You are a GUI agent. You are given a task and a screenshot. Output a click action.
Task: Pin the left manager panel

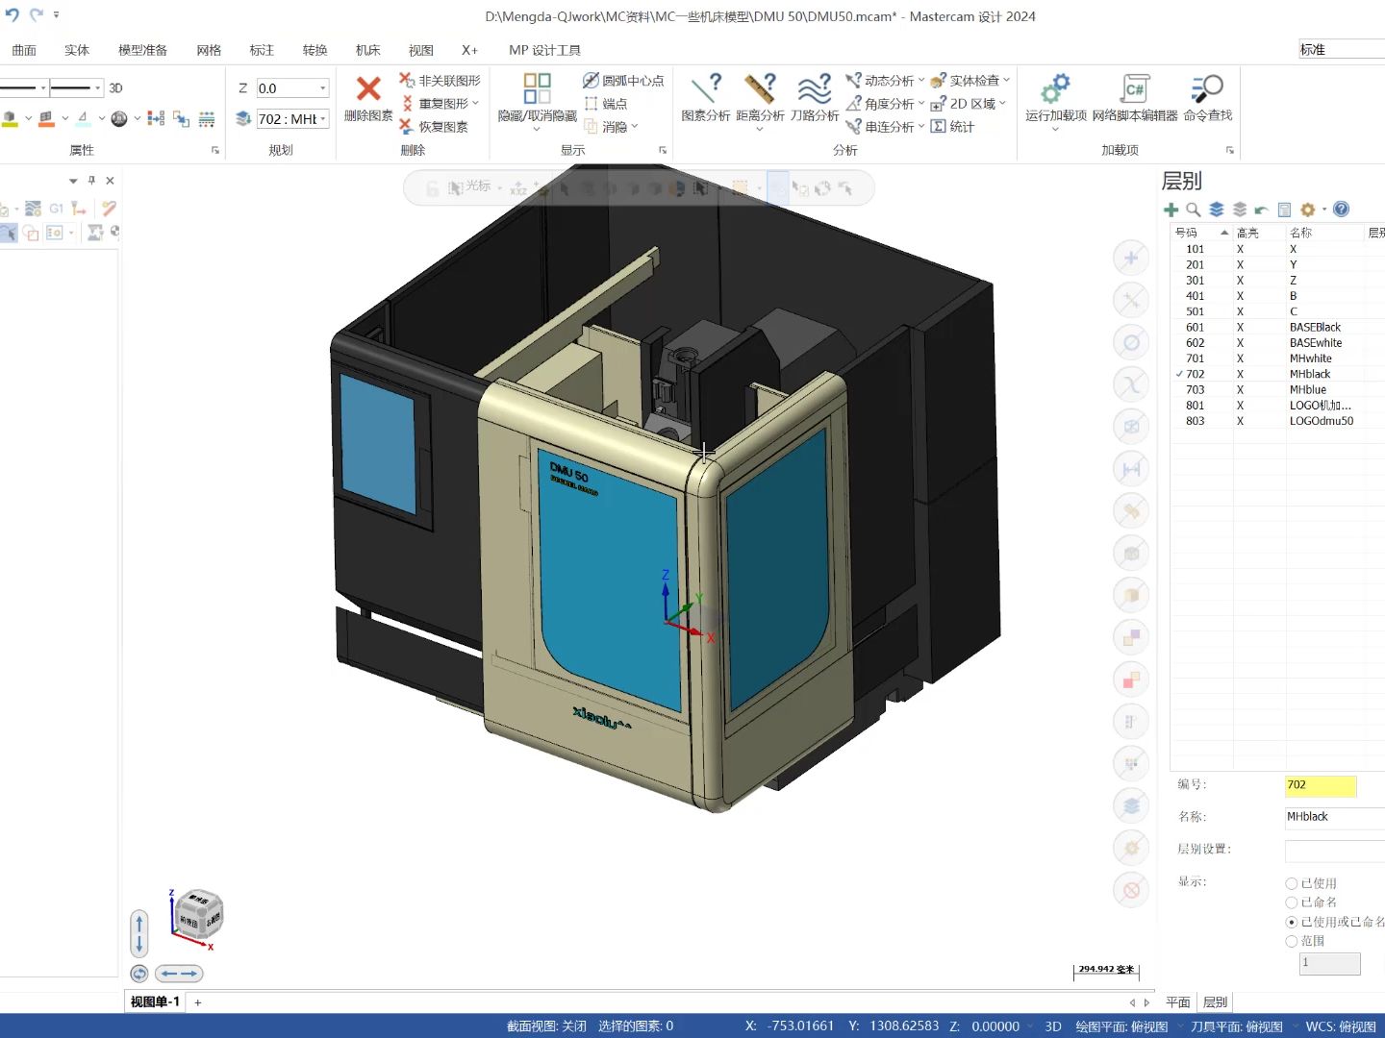pyautogui.click(x=91, y=181)
